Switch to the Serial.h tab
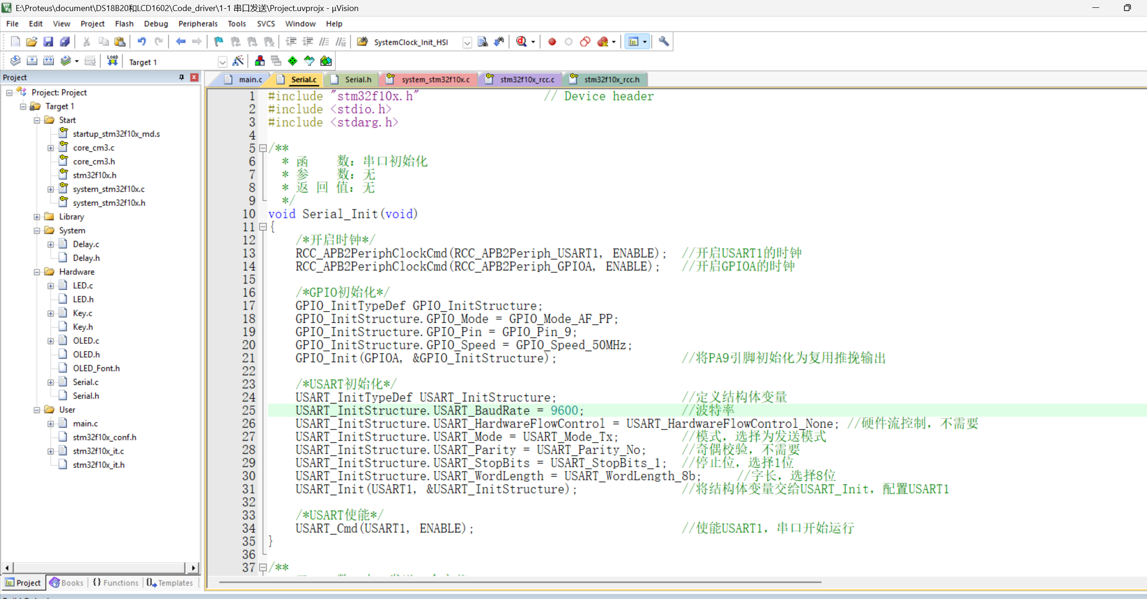The height and width of the screenshot is (599, 1147). (x=351, y=80)
